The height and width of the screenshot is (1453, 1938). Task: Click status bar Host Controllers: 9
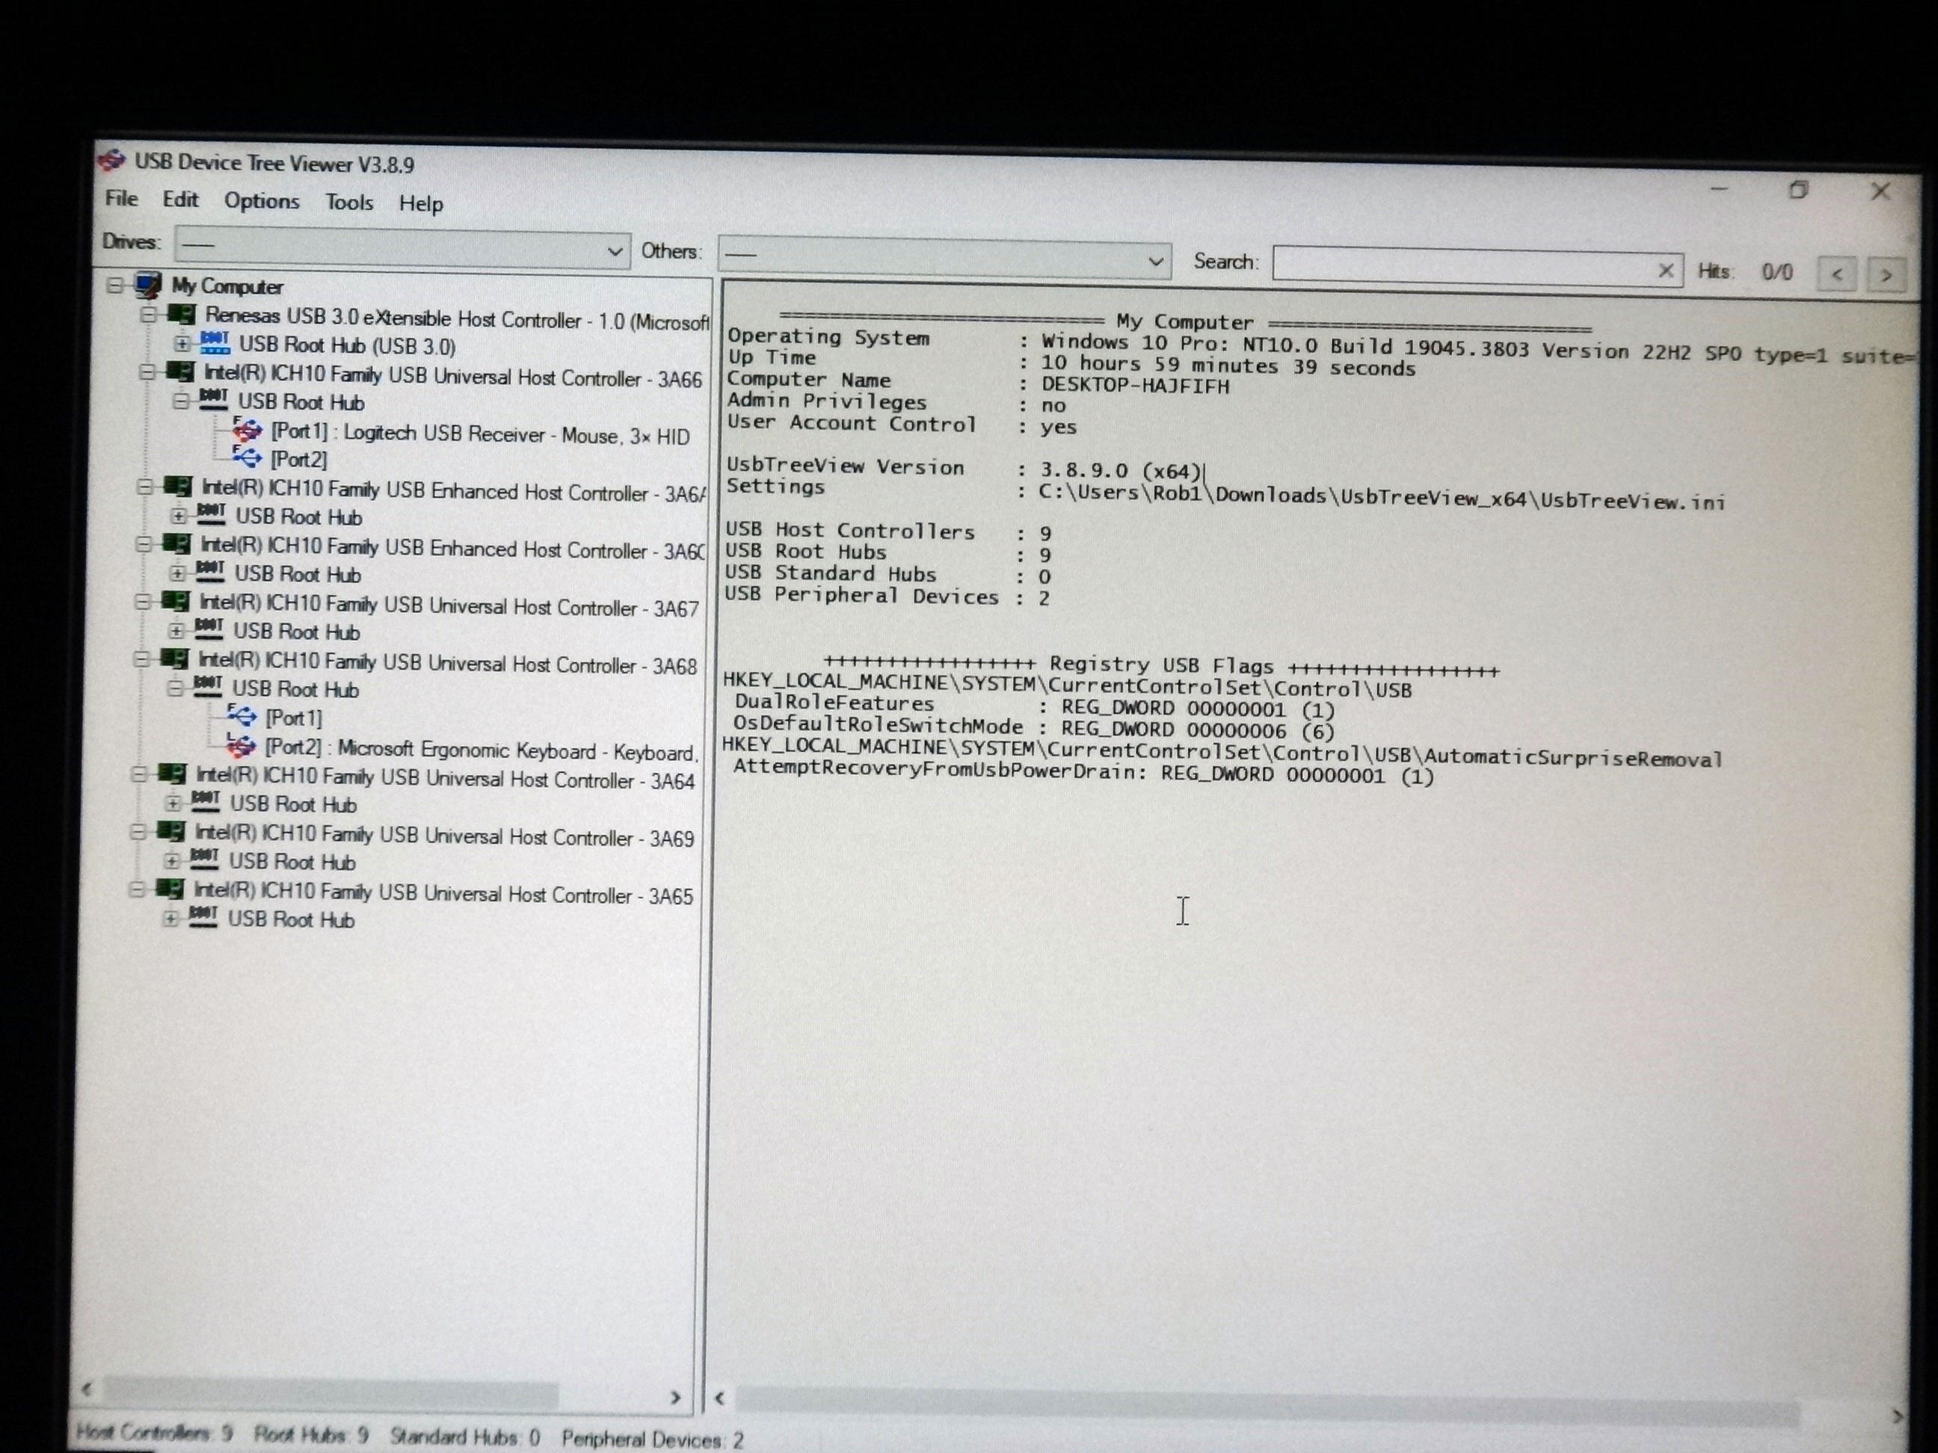point(154,1433)
